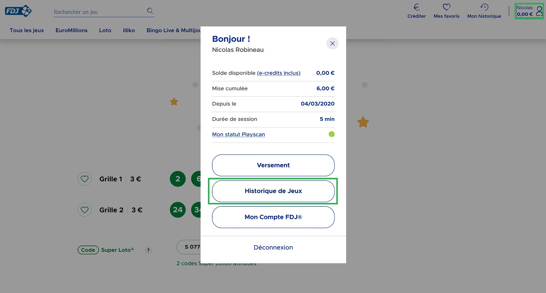Open the Tous les jeux menu
The width and height of the screenshot is (546, 293).
tap(27, 30)
